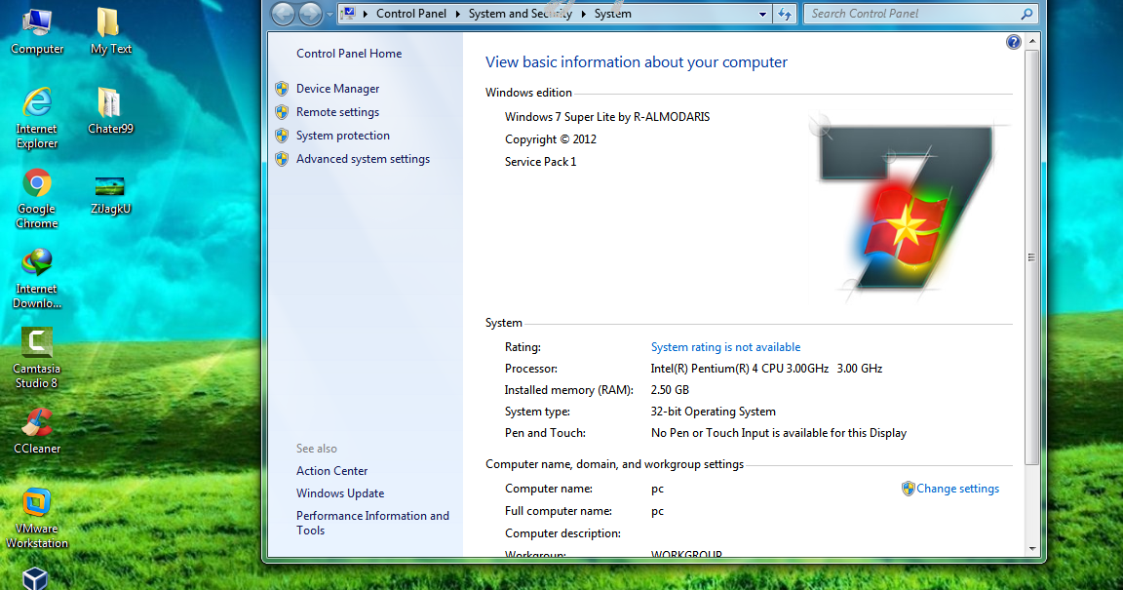1123x590 pixels.
Task: Open Control Panel Home link
Action: coord(349,54)
